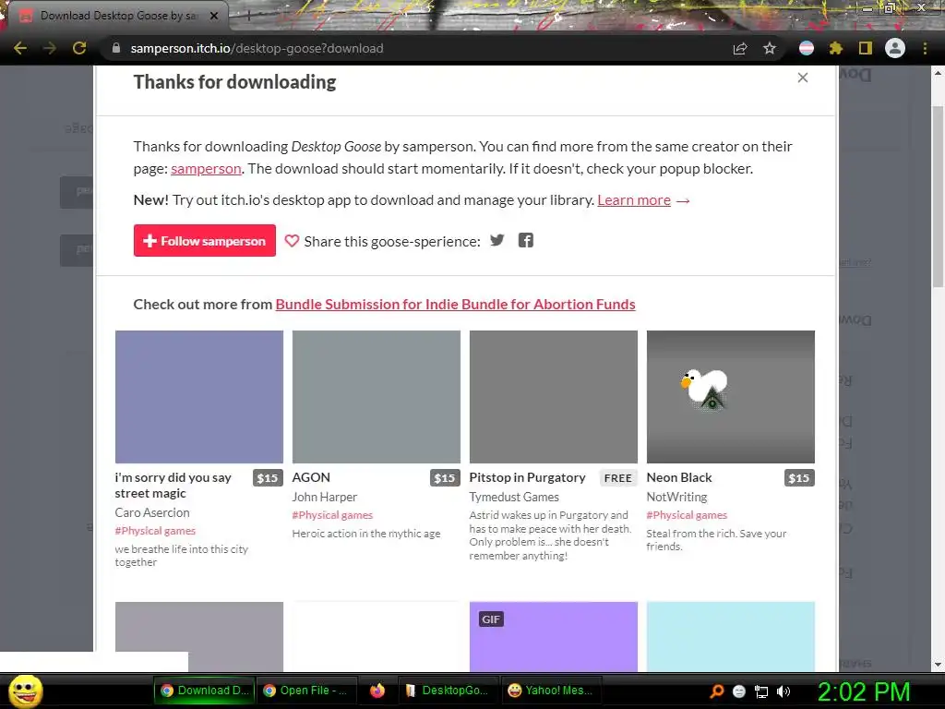Click the Pitstop in Purgatory title

click(527, 477)
